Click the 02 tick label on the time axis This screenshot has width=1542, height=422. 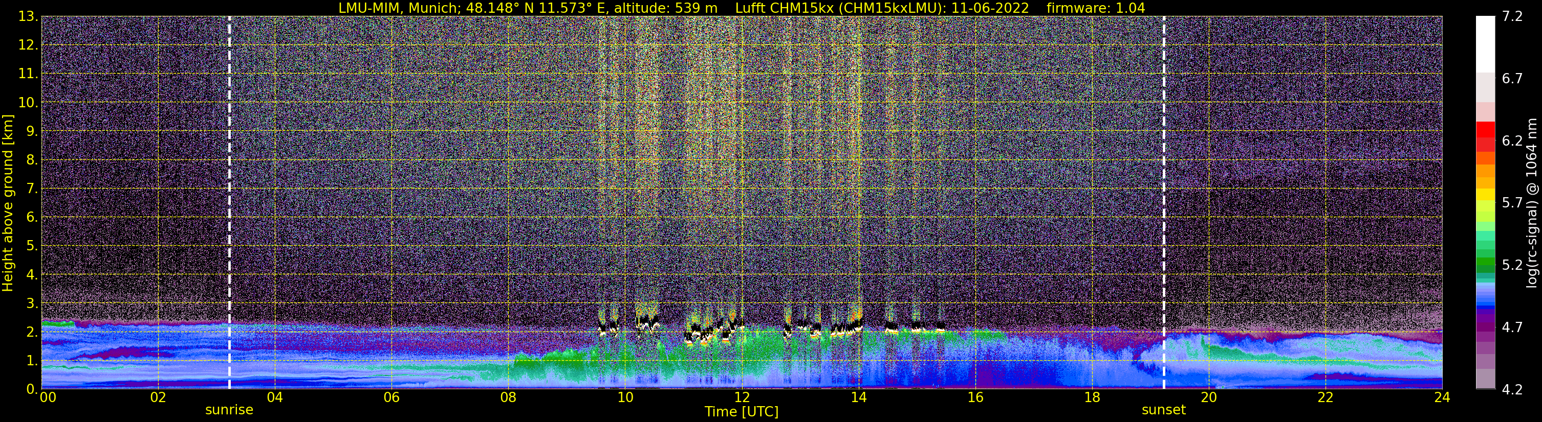coord(158,397)
